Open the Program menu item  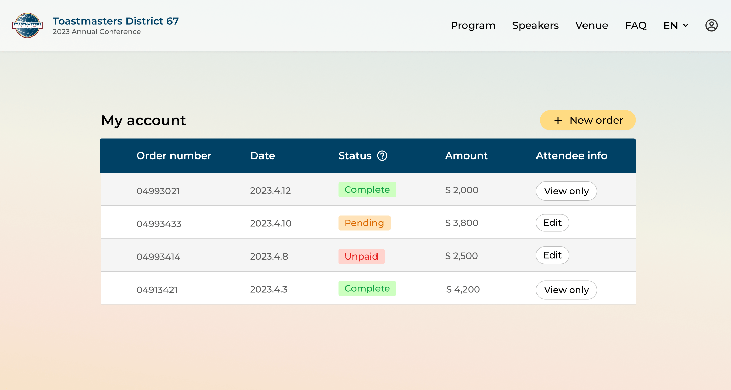[473, 25]
